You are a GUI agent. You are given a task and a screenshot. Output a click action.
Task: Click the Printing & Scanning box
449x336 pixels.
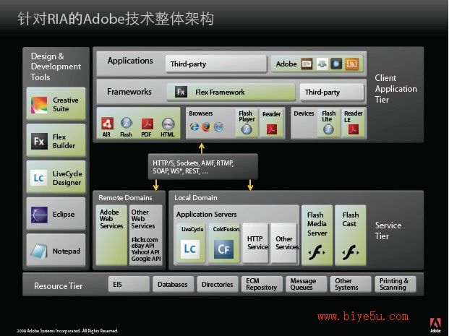tap(395, 284)
